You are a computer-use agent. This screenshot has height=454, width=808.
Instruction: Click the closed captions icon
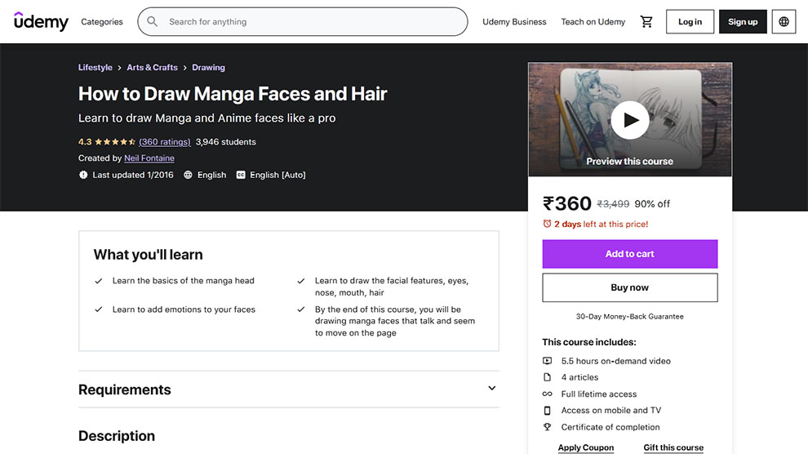(x=241, y=175)
